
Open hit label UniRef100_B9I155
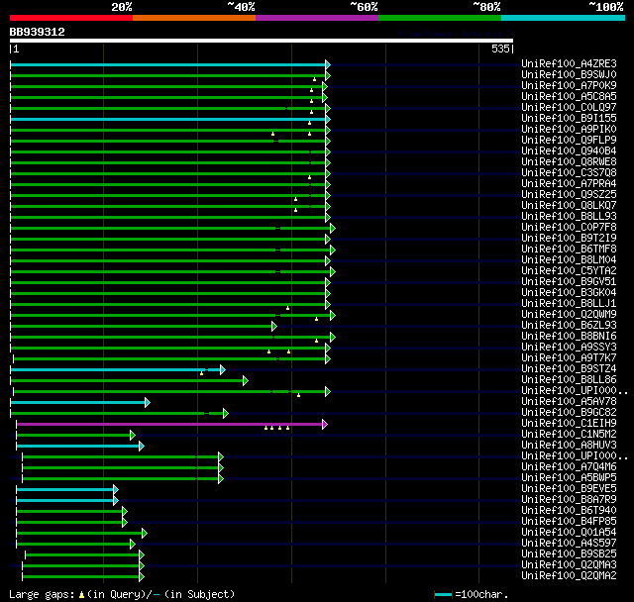[x=569, y=119]
